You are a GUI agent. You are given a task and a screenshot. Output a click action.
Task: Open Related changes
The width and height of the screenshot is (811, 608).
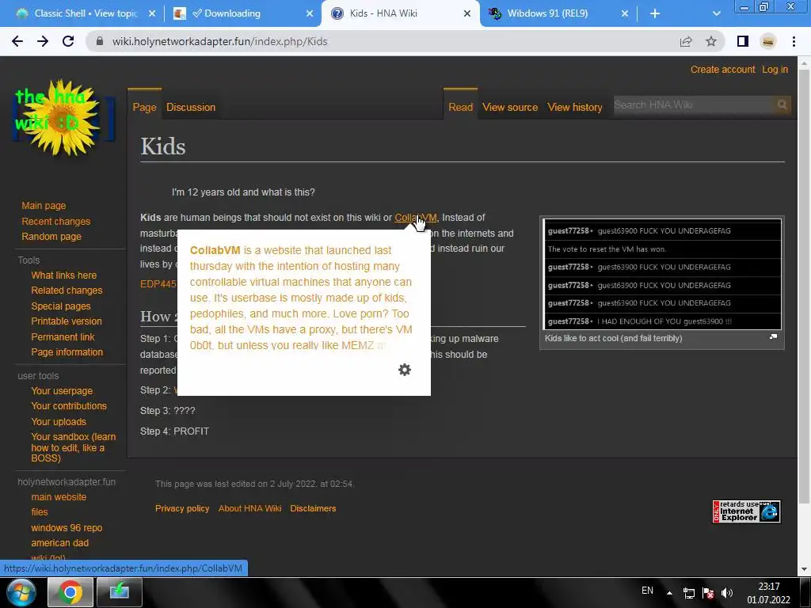click(67, 290)
